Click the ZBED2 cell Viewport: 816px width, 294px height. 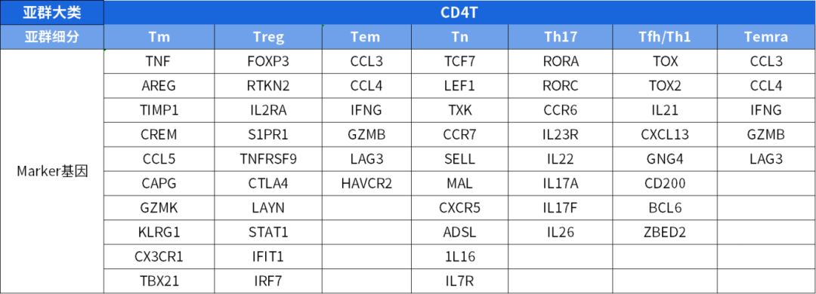665,232
